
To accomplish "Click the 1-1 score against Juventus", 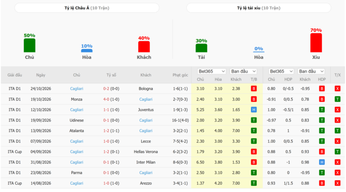I will [x=106, y=110].
